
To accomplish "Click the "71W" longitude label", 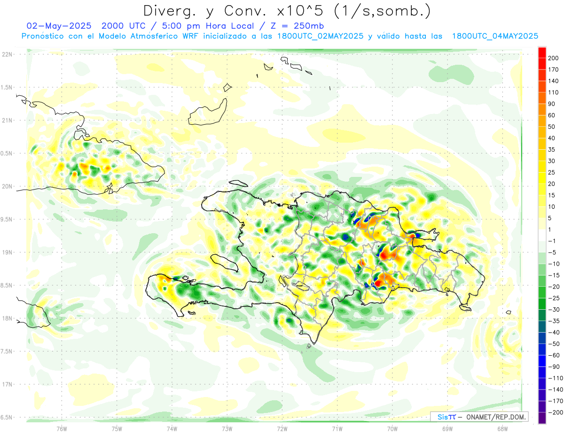I will click(337, 428).
